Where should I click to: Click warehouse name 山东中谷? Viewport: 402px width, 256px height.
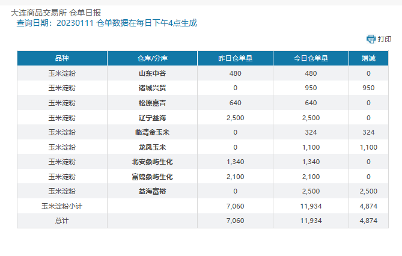click(152, 73)
